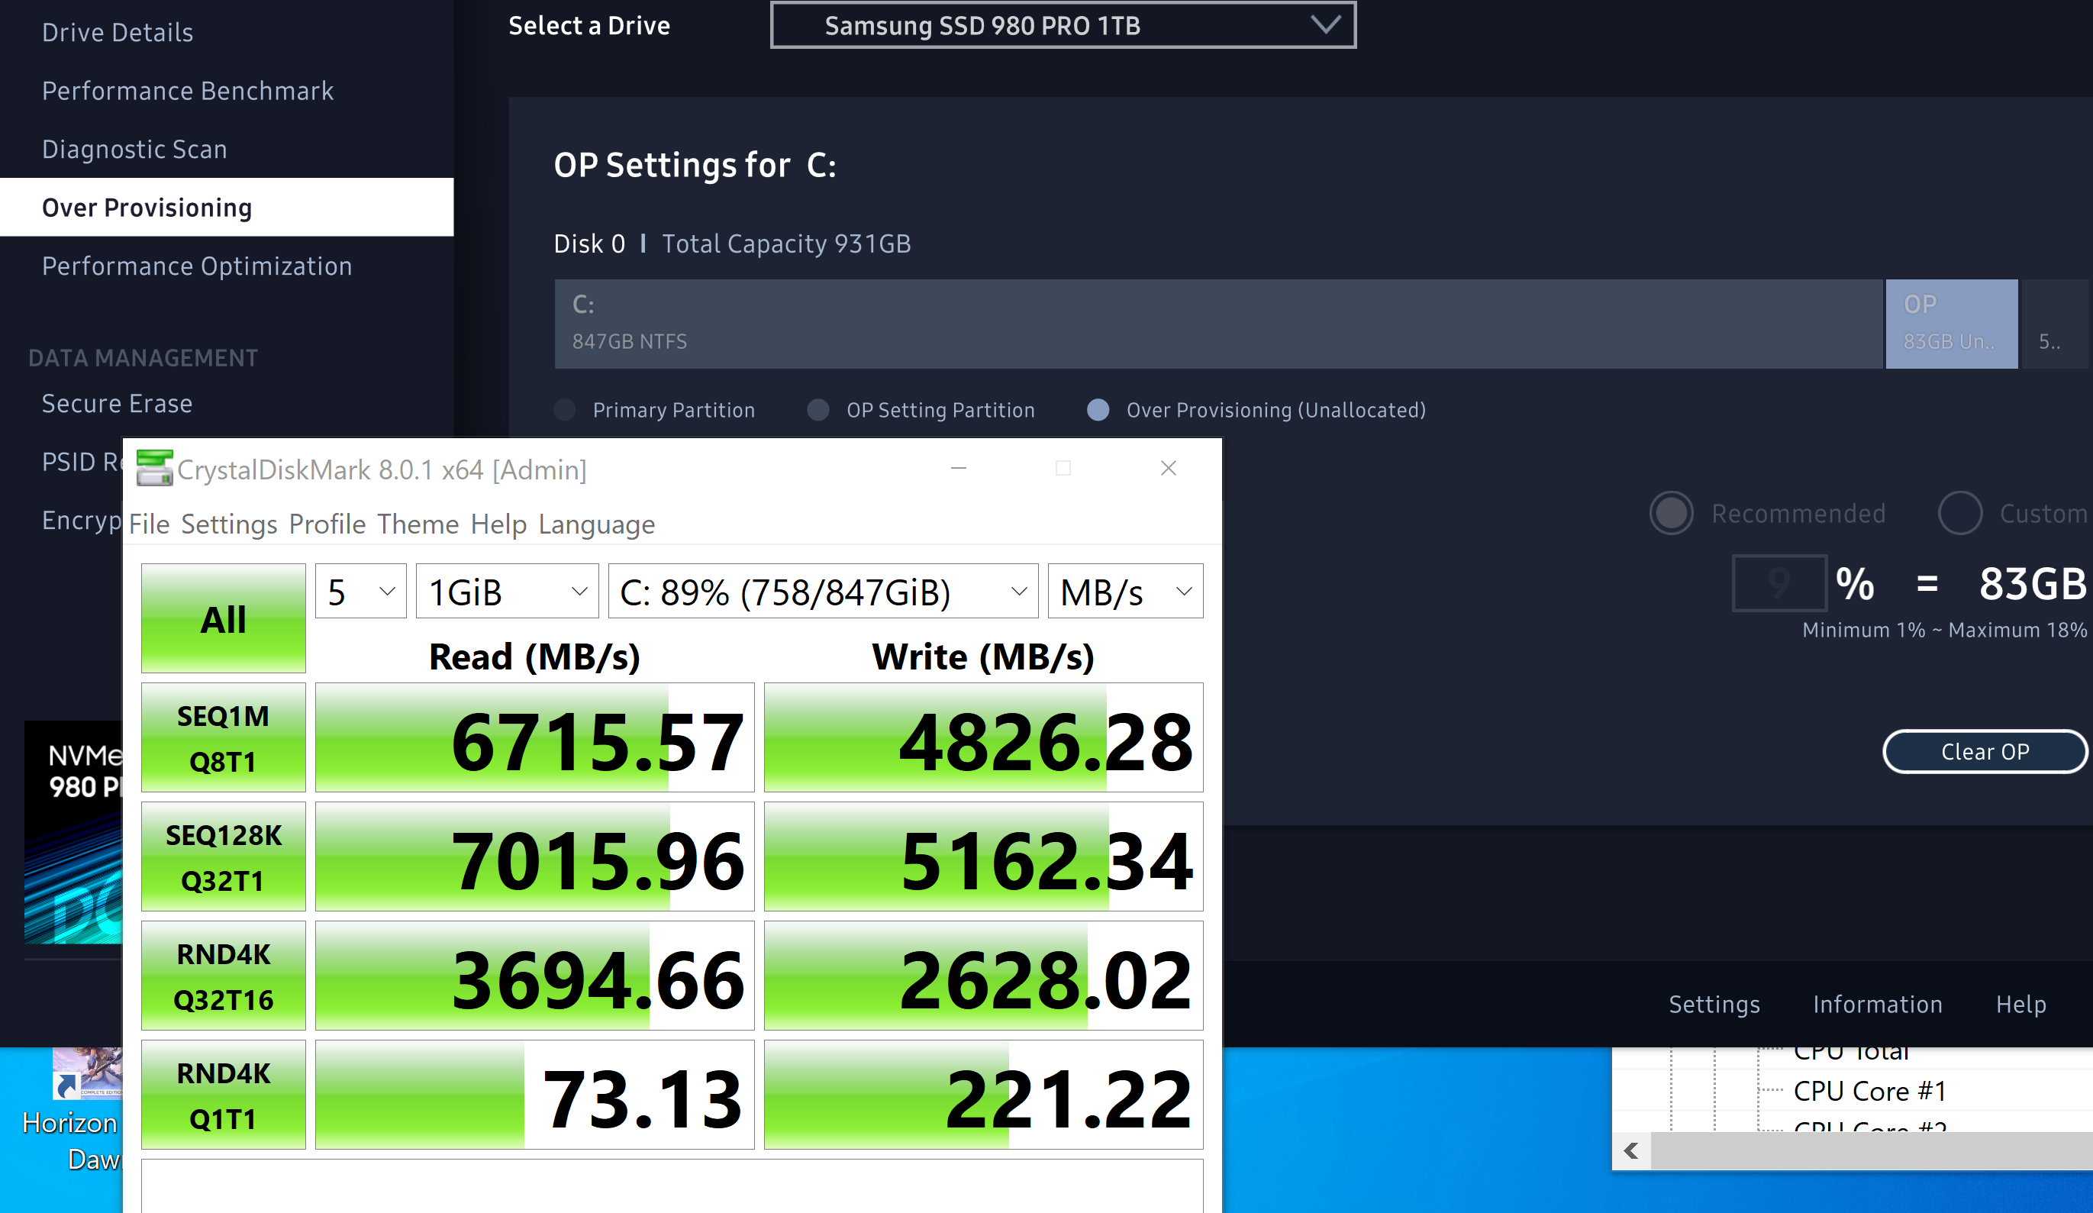
Task: Expand the test count dropdown showing 5
Action: (360, 591)
